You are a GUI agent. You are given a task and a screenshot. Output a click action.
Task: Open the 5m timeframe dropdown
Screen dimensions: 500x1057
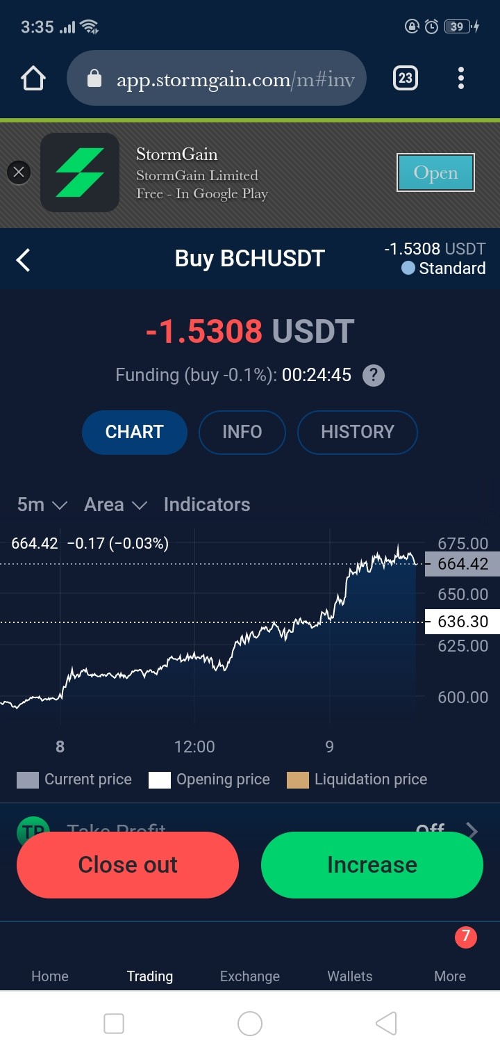coord(42,505)
